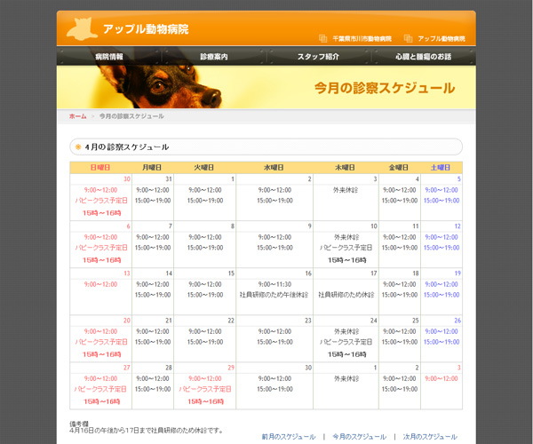Click the window icon beside 千葉県市川市動物病院
Screen dimensions: 533x444
click(x=323, y=38)
